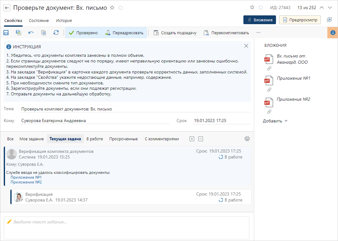The width and height of the screenshot is (338, 241).
Task: Click the orange info panel icon
Action: pyautogui.click(x=333, y=33)
